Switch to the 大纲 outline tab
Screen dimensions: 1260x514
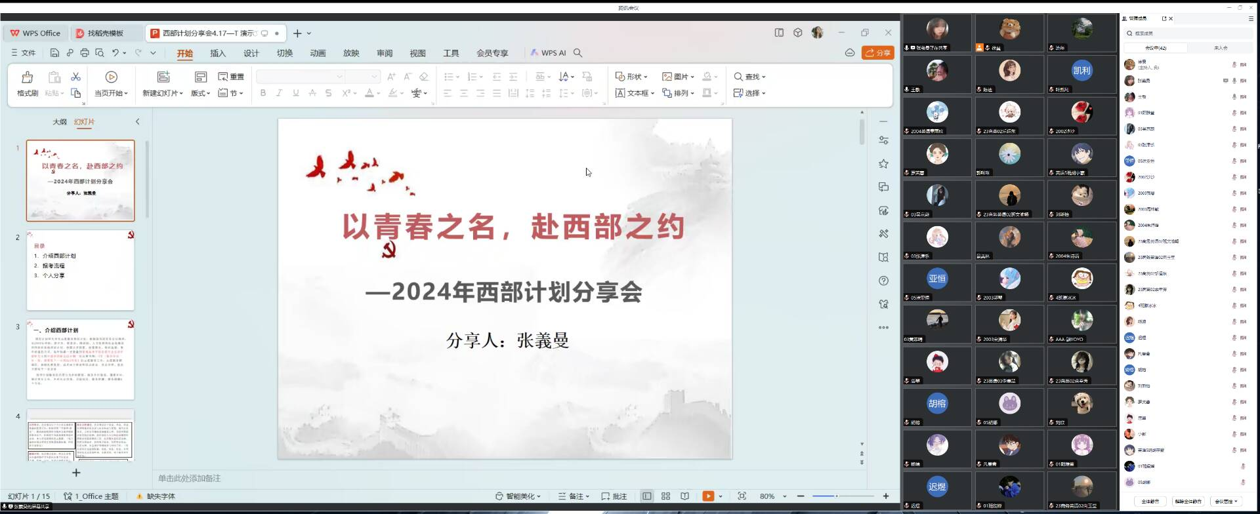(x=60, y=121)
